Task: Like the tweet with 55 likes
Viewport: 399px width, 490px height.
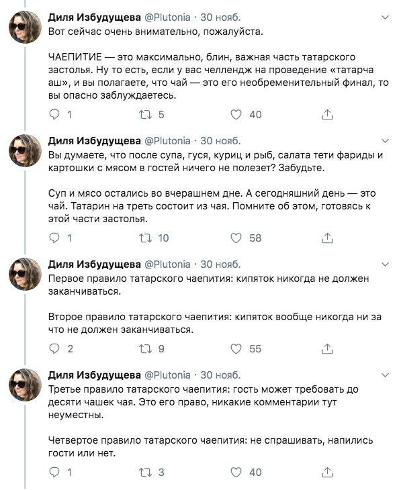Action: 236,349
